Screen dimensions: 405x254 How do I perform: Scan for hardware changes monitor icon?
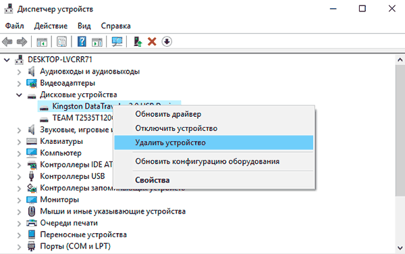tap(117, 42)
